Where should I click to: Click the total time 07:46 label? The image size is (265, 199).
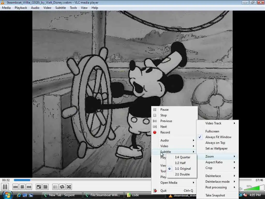[x=259, y=180]
